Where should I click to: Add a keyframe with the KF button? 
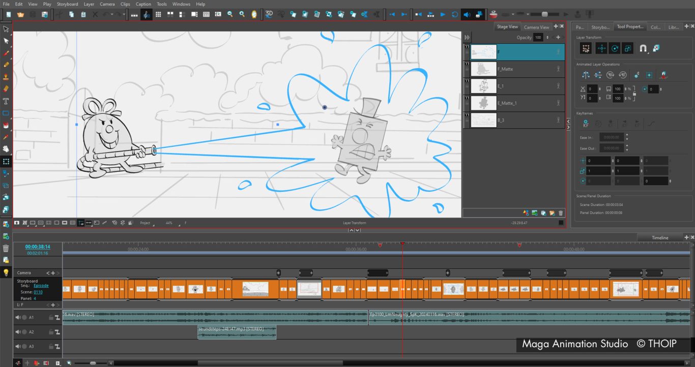[x=586, y=123]
